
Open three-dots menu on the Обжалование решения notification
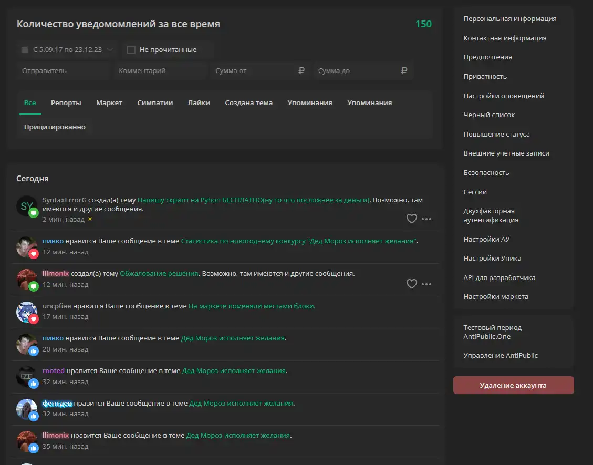[426, 284]
